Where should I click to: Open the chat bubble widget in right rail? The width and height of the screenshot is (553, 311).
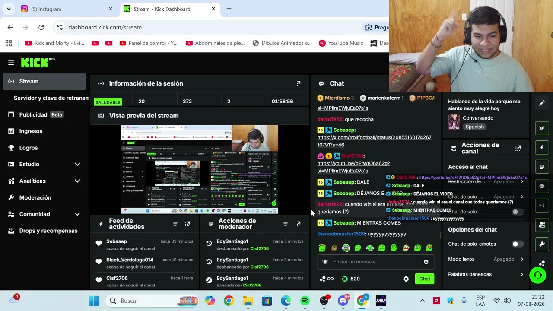(x=542, y=186)
